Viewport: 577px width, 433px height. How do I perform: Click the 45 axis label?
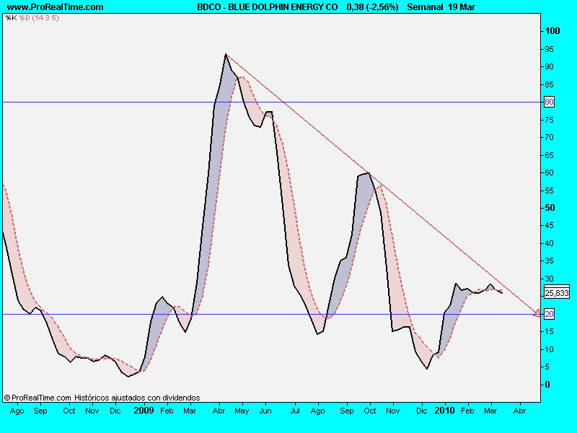549,225
